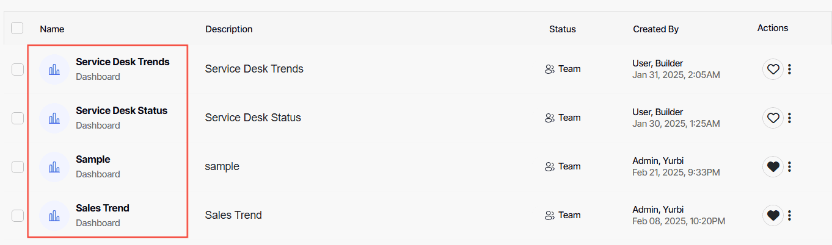This screenshot has width=832, height=245.
Task: Favorite the Service Desk Status dashboard heart
Action: [773, 118]
